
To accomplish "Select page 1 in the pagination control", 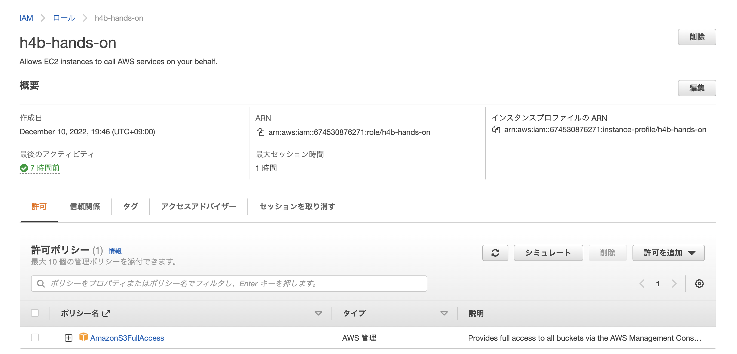I will pyautogui.click(x=658, y=283).
